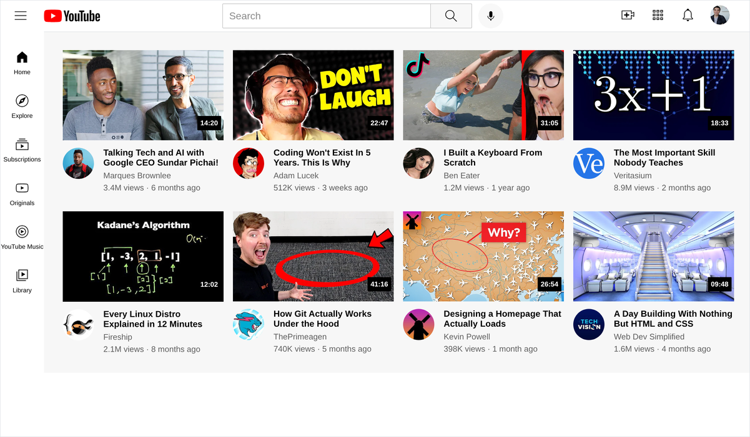The width and height of the screenshot is (750, 437).
Task: Start voice search with the microphone
Action: (491, 16)
